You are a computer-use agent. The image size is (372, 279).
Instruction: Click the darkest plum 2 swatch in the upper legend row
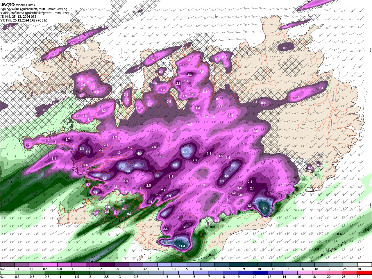click(107, 264)
